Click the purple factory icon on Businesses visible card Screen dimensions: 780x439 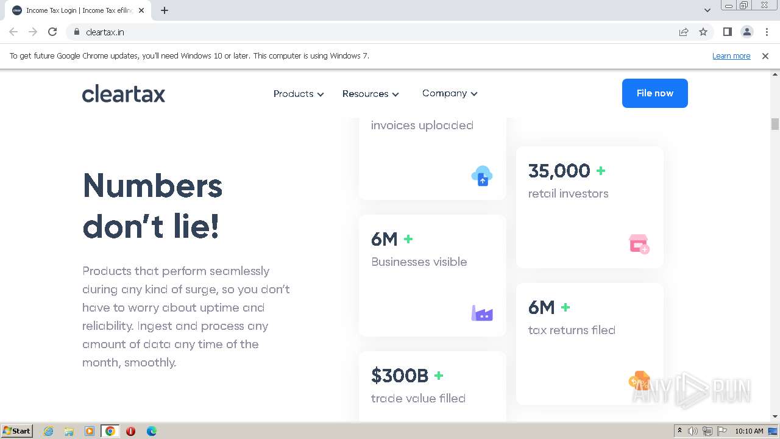(482, 313)
